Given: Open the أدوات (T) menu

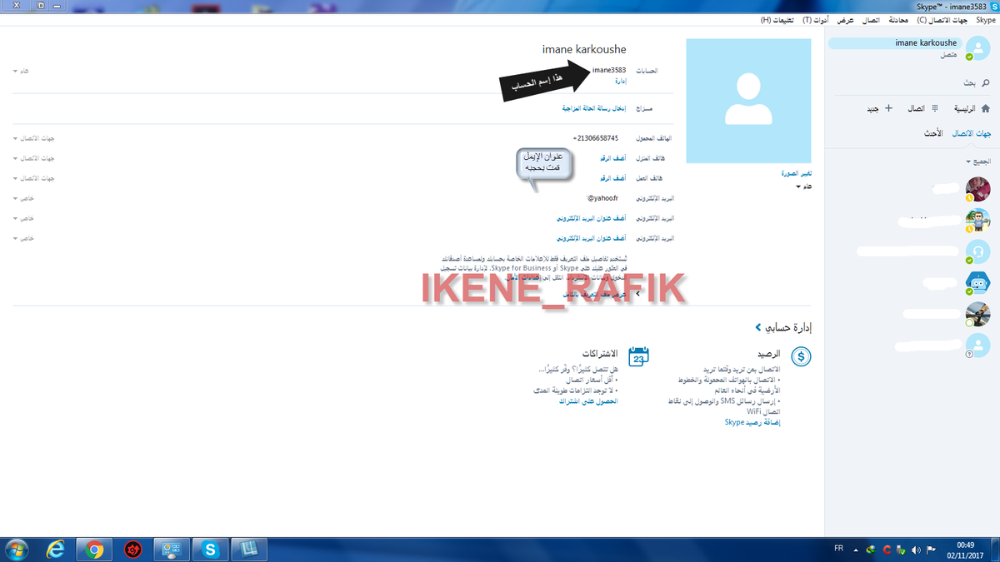Looking at the screenshot, I should click(x=817, y=19).
